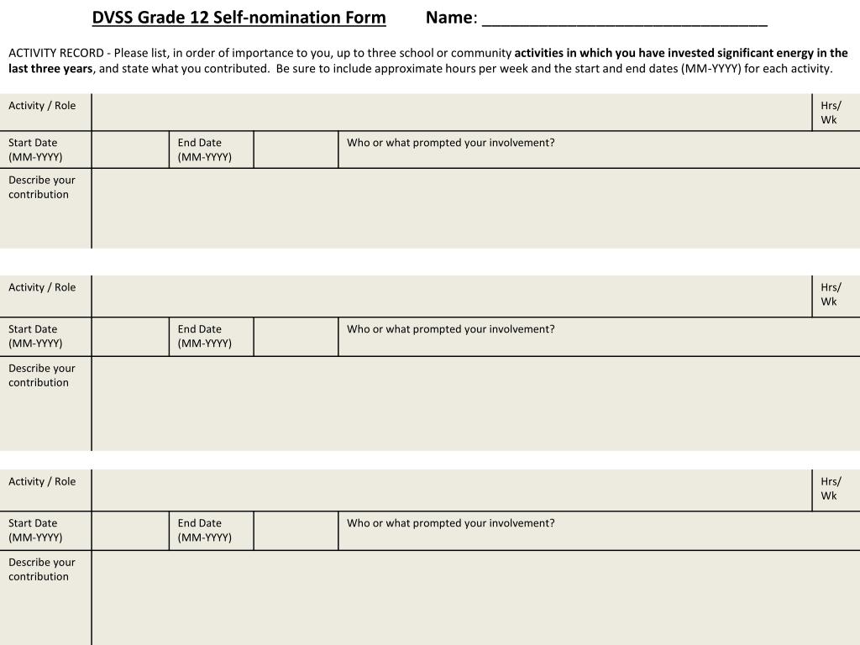Click the third 'Who or what prompted your involvement?' field
Viewport: 860px width, 645px height.
point(600,531)
